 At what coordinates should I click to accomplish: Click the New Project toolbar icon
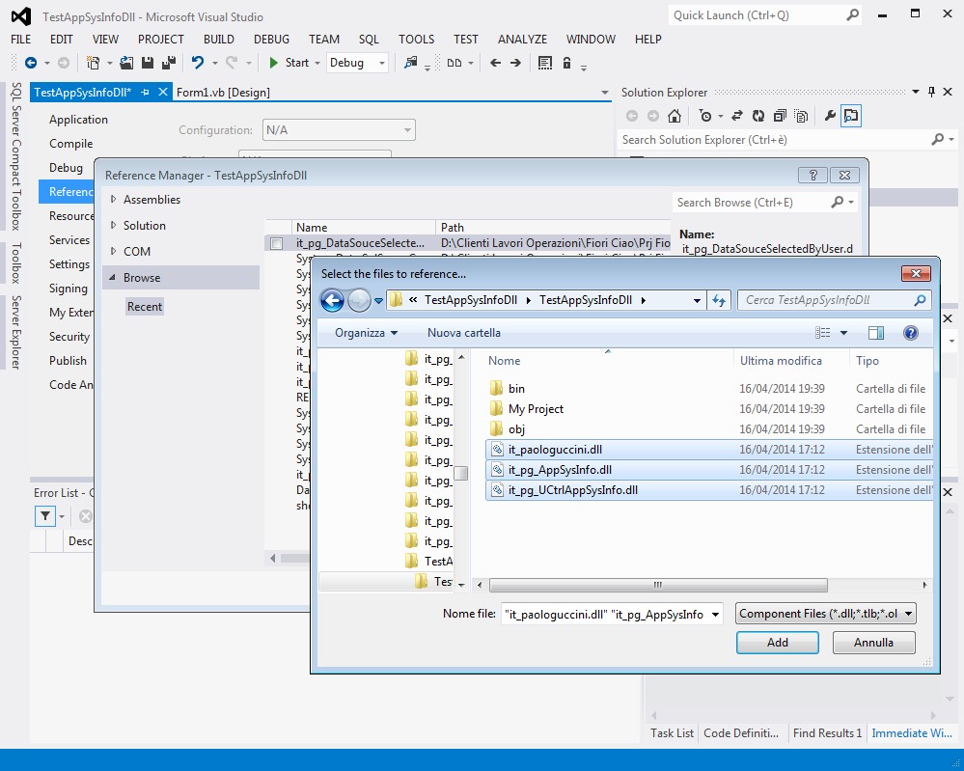click(x=93, y=63)
